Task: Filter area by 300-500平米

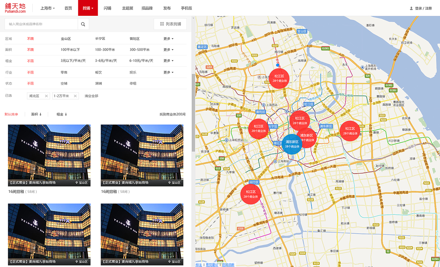Action: pyautogui.click(x=140, y=50)
